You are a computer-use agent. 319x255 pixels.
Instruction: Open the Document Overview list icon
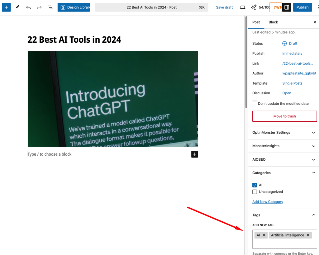[x=50, y=7]
